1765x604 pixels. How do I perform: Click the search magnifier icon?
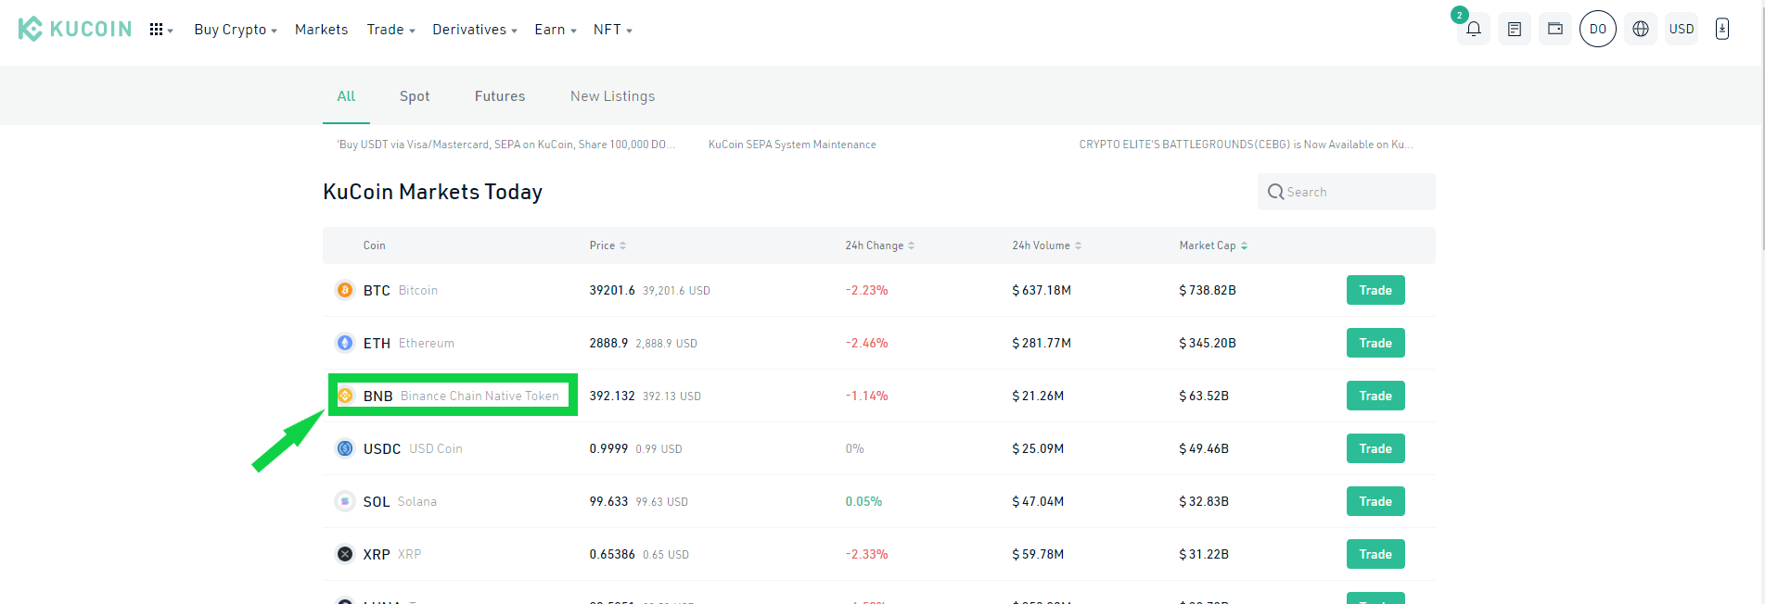pos(1276,192)
